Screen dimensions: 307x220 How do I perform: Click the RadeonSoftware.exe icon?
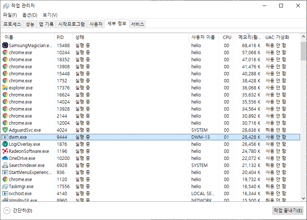point(5,151)
